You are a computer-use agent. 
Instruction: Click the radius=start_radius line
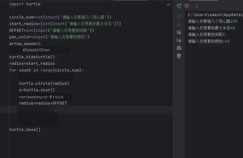(32, 64)
